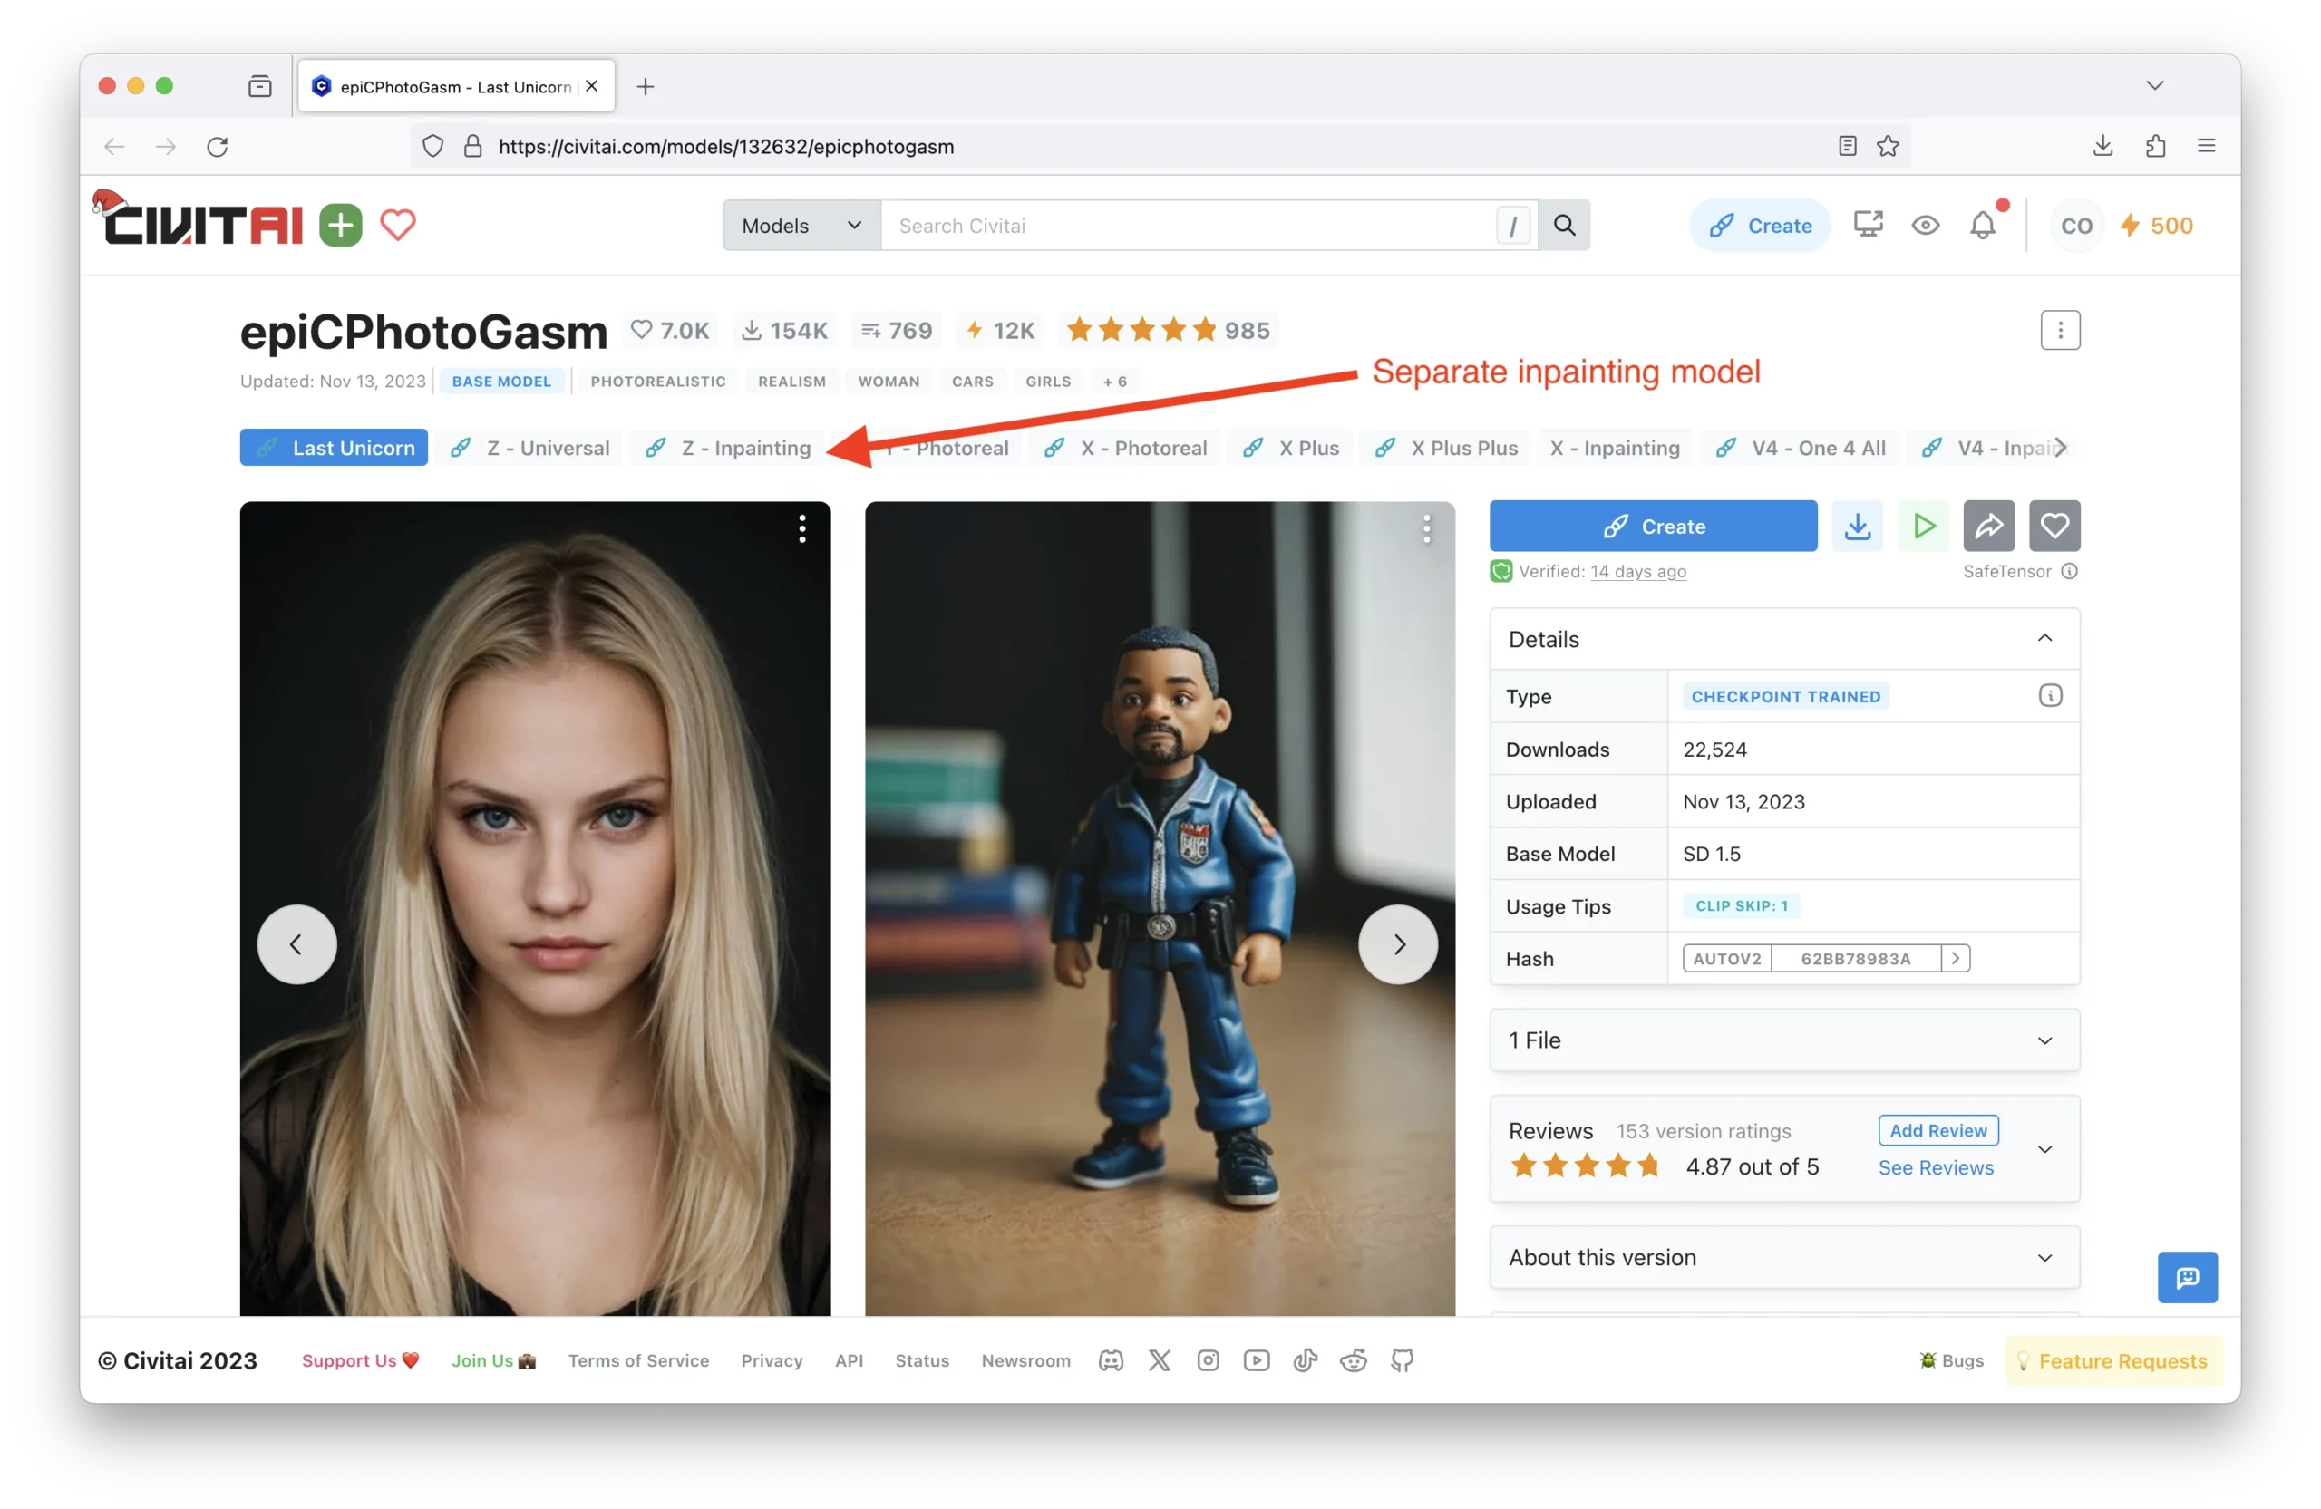Open model options three-dot menu
Viewport: 2321px width, 1509px height.
pos(2060,331)
